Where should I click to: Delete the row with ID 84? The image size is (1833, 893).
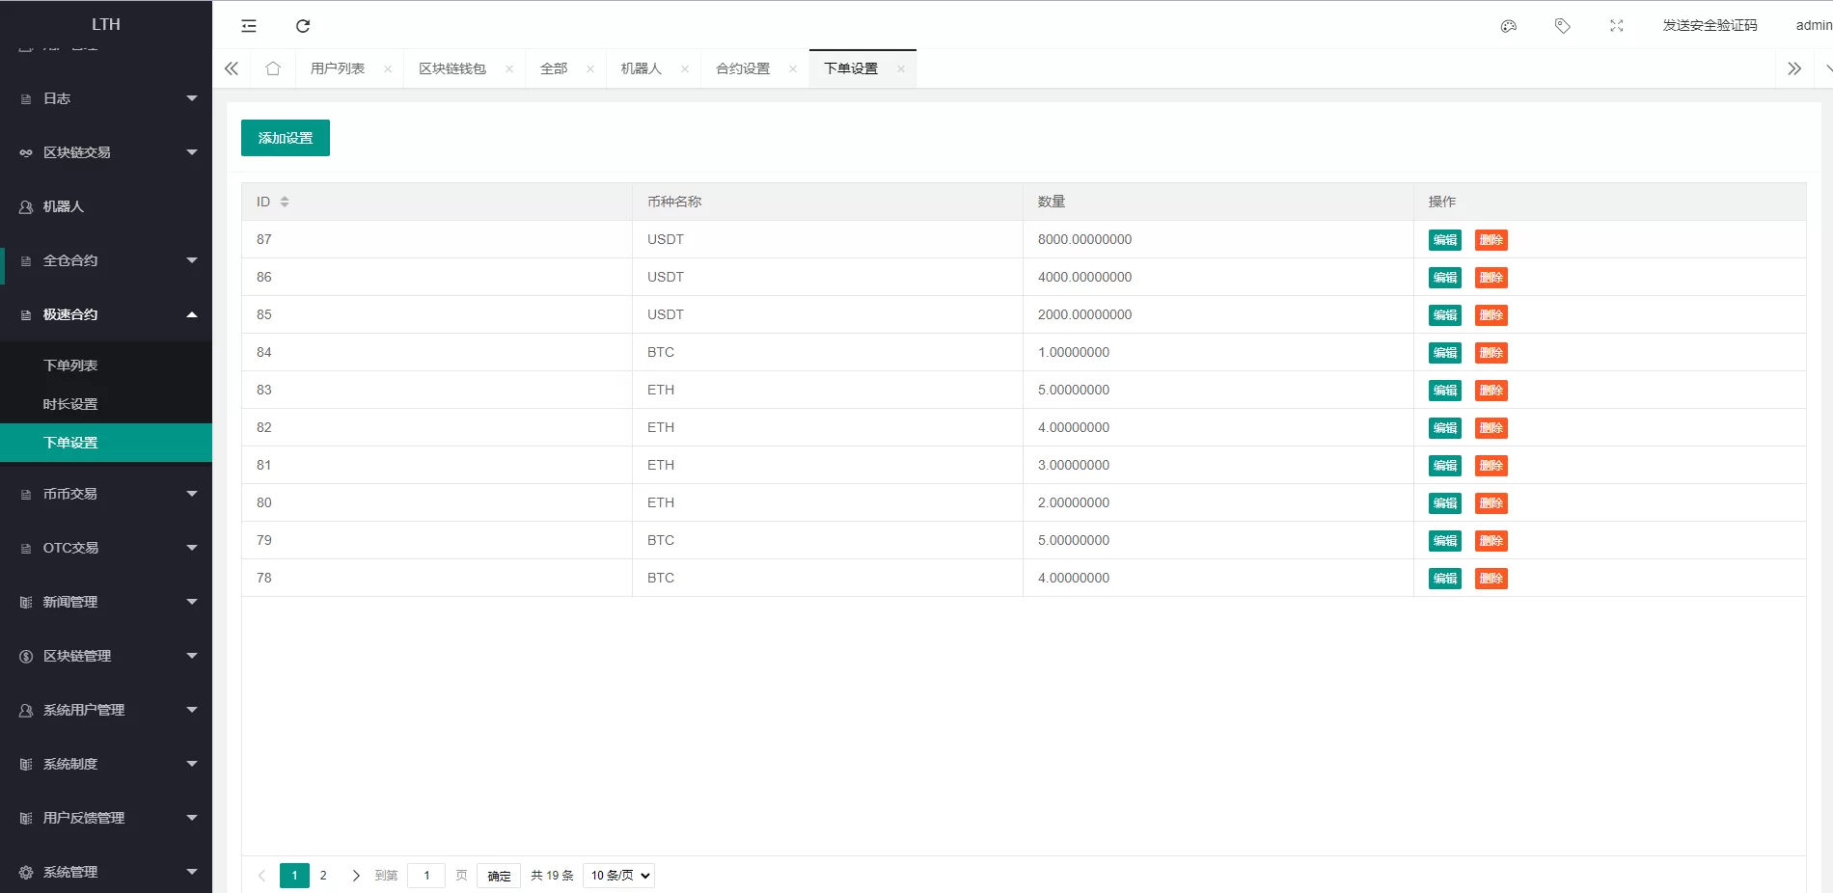tap(1491, 353)
